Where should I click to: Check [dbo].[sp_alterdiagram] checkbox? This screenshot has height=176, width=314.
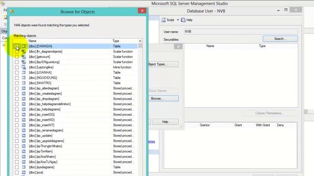point(17,88)
